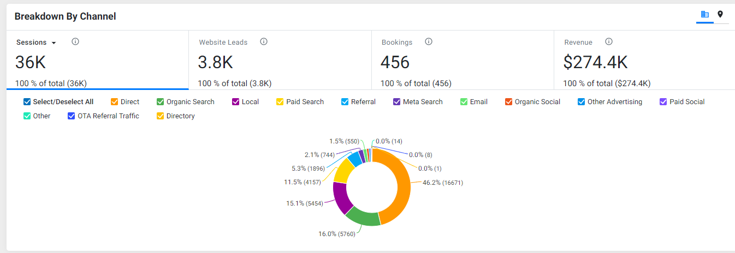Image resolution: width=735 pixels, height=253 pixels.
Task: Toggle the Local channel checkbox
Action: [236, 102]
